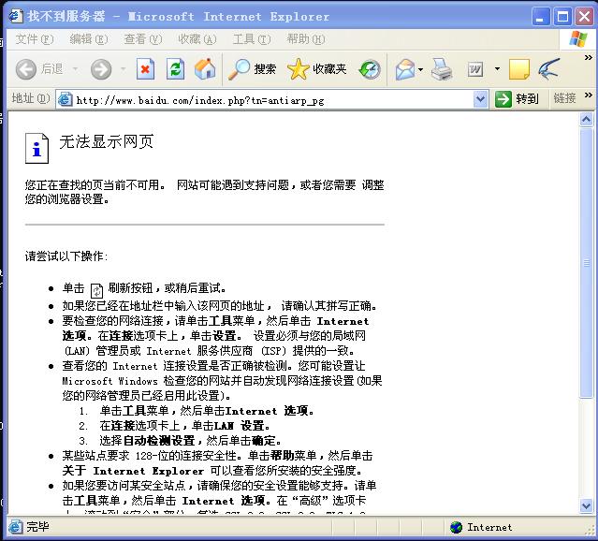Click the Internet zone status label
Image resolution: width=598 pixels, height=541 pixels.
(489, 527)
